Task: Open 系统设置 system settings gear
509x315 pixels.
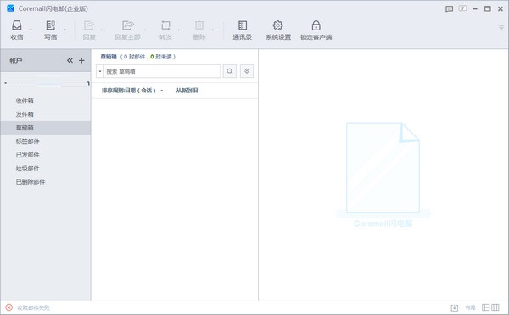Action: point(278,30)
